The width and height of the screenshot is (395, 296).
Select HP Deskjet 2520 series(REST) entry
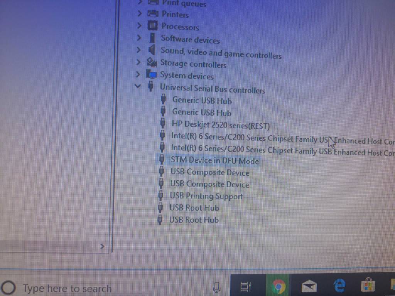point(221,124)
